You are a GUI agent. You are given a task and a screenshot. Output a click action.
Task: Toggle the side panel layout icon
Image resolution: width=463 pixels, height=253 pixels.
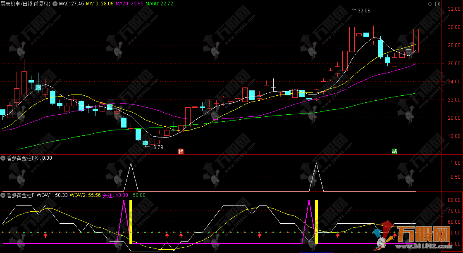coord(438,4)
